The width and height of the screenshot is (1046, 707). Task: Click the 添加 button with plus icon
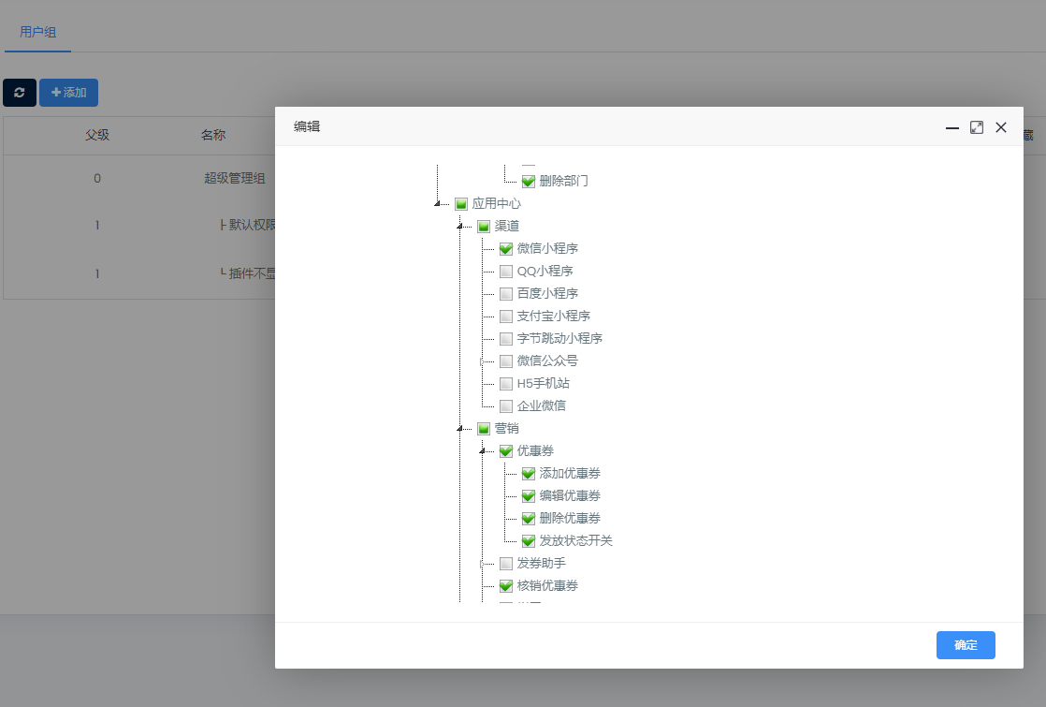tap(68, 93)
